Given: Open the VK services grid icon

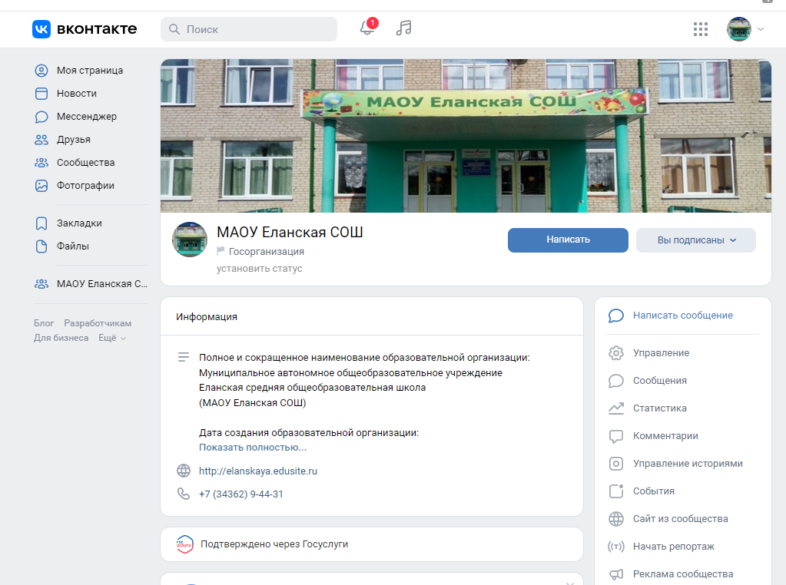Looking at the screenshot, I should point(700,29).
